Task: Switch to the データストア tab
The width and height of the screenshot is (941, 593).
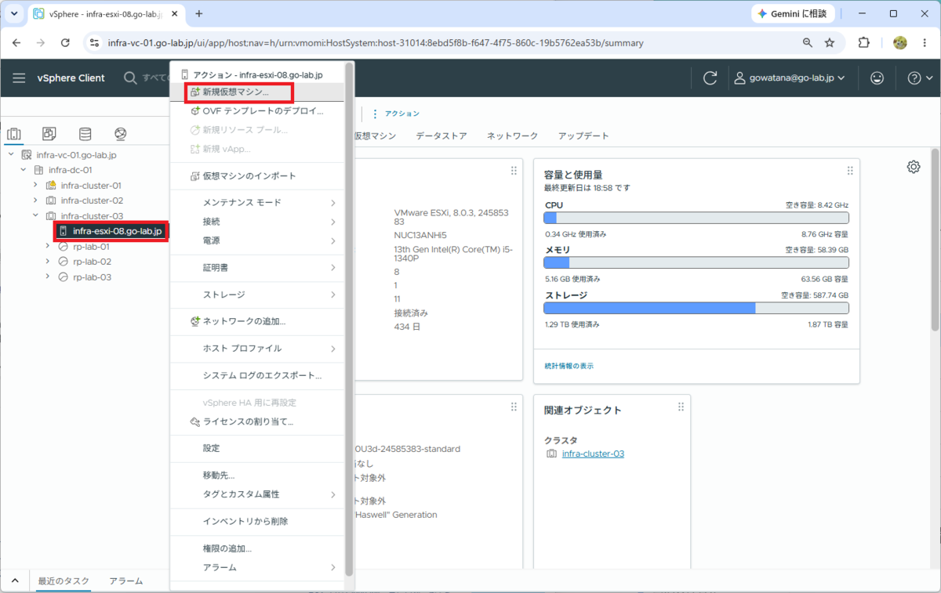Action: 441,136
